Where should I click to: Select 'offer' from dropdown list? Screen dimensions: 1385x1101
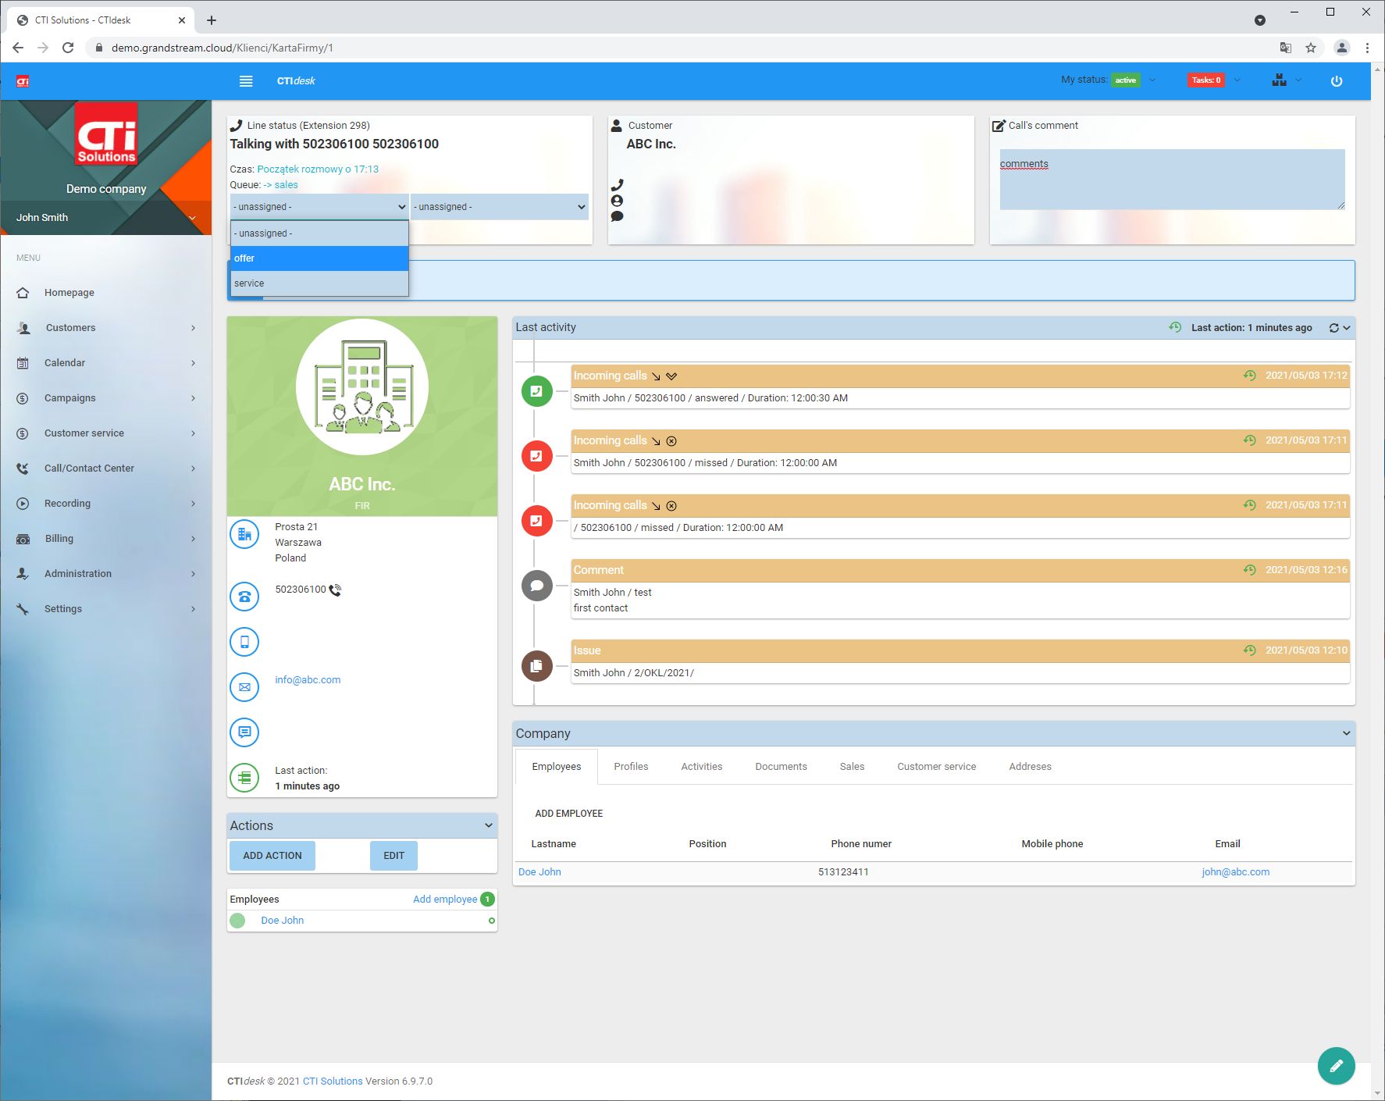coord(319,258)
